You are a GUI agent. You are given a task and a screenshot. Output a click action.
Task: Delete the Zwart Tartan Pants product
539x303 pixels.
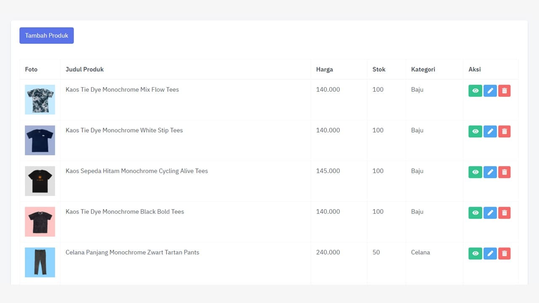[504, 253]
